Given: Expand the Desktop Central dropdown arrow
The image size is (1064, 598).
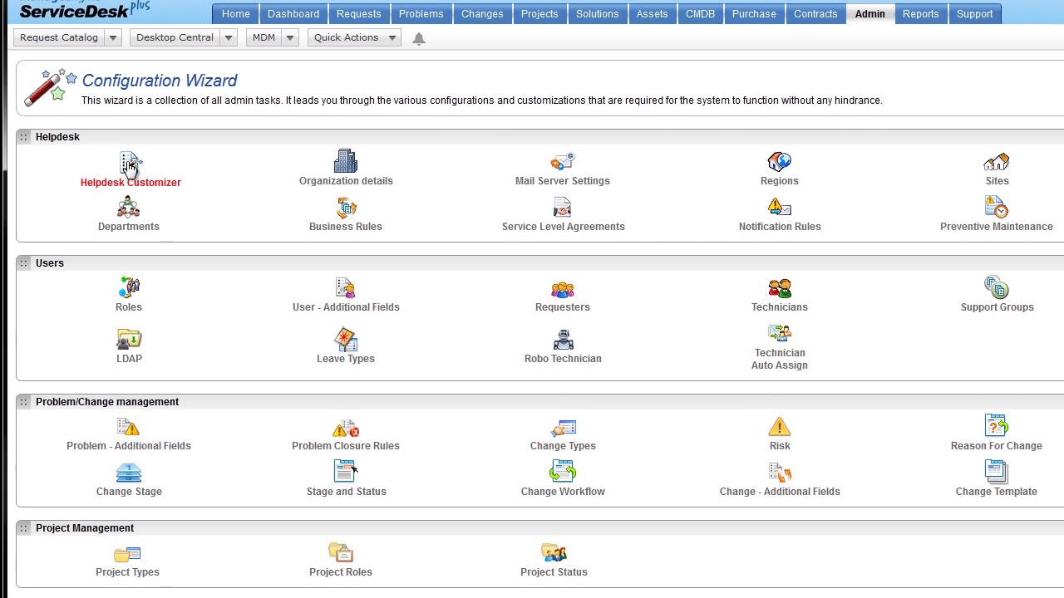Looking at the screenshot, I should pyautogui.click(x=229, y=37).
